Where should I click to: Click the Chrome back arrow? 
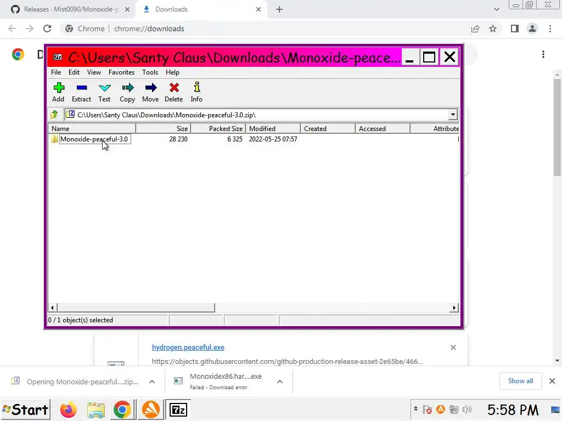12,29
